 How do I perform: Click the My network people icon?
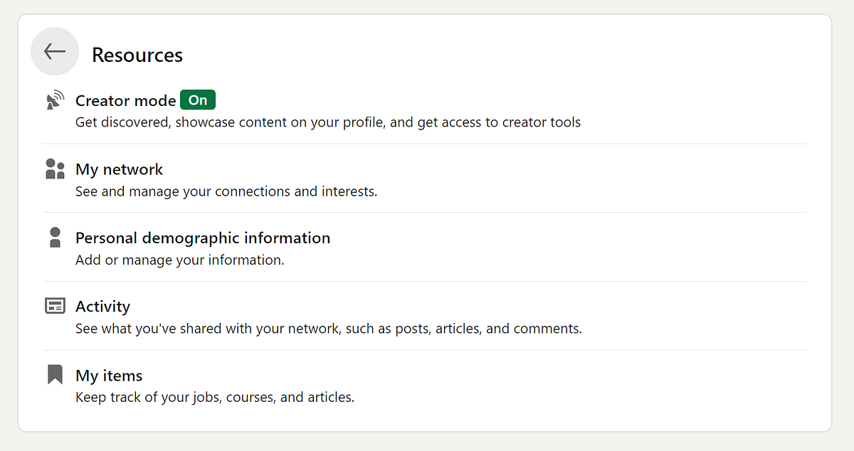[55, 169]
